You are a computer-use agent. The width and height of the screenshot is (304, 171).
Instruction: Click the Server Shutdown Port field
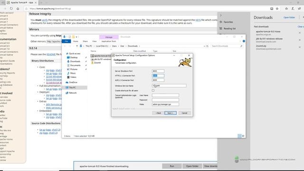tap(158, 71)
